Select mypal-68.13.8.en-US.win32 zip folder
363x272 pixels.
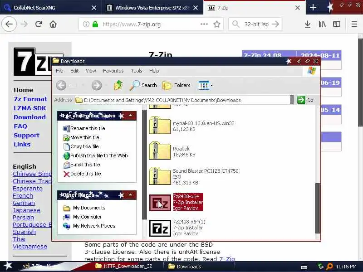click(x=191, y=126)
